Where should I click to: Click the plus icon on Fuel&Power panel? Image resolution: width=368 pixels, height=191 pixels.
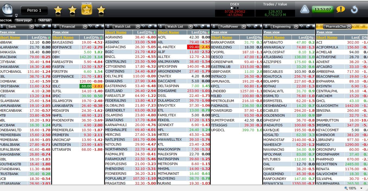(244, 27)
